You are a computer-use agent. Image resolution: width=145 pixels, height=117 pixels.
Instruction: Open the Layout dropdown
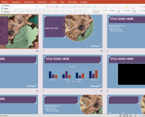pyautogui.click(x=6, y=6)
